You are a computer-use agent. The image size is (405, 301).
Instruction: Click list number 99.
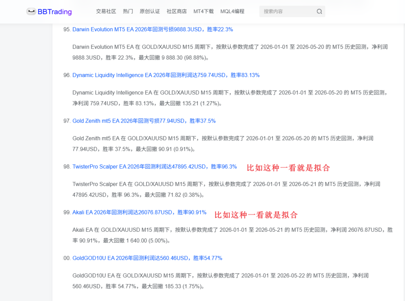click(67, 212)
